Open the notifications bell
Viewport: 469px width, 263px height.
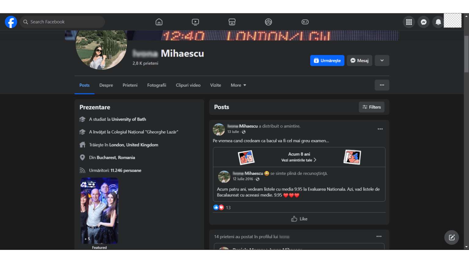(438, 22)
